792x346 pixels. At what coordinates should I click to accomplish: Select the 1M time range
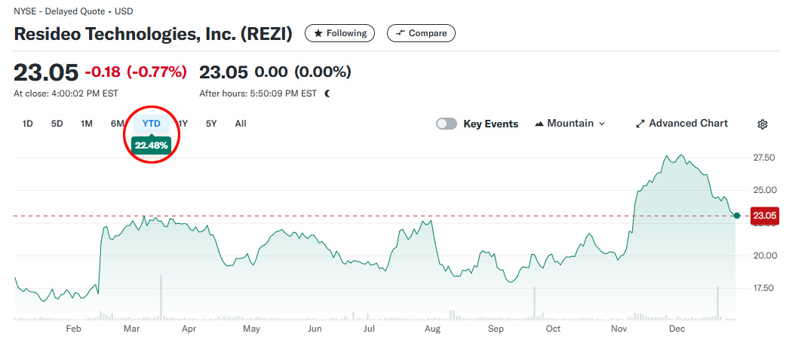[x=87, y=123]
